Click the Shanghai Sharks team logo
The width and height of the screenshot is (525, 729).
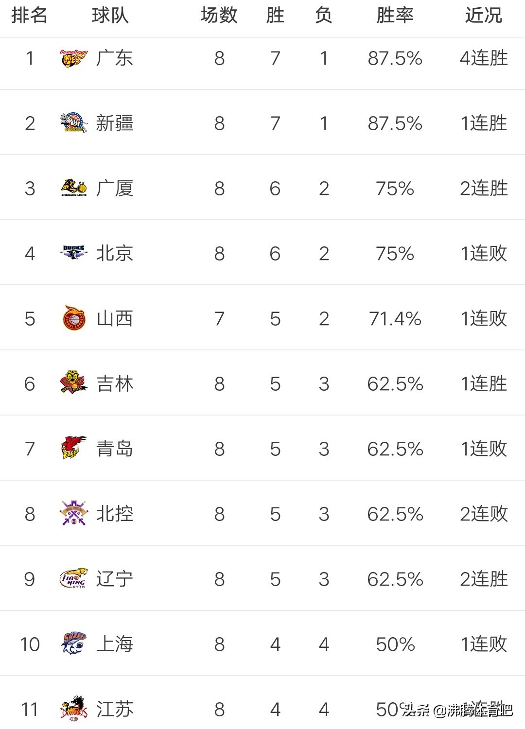point(74,643)
